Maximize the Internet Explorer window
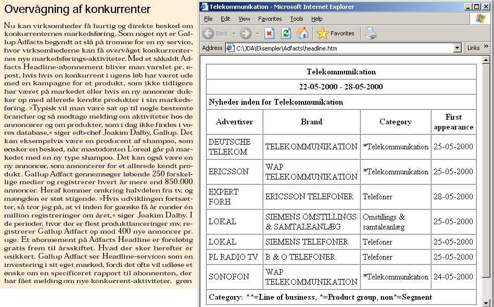The image size is (494, 307). (477, 7)
